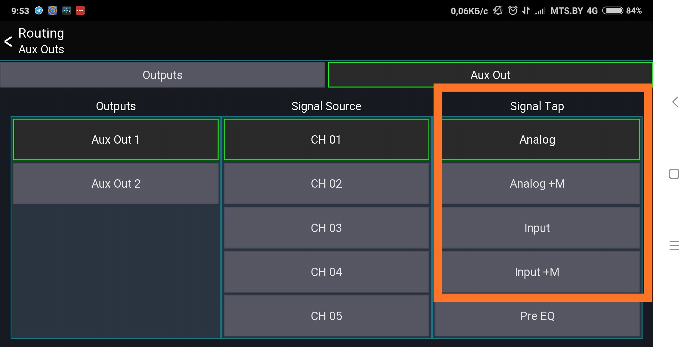Tap the Mail.ru notification icon
Screen dimensions: 695x347
click(x=52, y=11)
